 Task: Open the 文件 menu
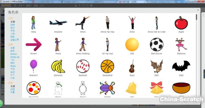[21, 5]
